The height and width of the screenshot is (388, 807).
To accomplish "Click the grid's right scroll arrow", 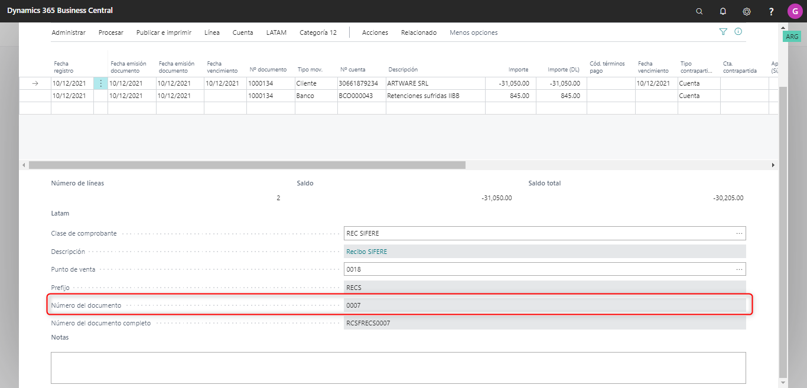I will pyautogui.click(x=774, y=165).
